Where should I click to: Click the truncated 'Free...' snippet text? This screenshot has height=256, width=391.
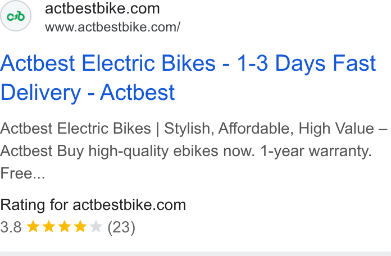[x=22, y=173]
